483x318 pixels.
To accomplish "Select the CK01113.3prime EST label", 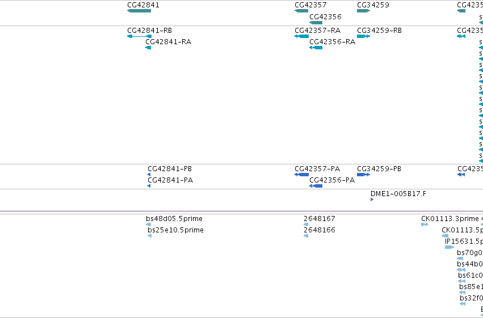I will (450, 219).
